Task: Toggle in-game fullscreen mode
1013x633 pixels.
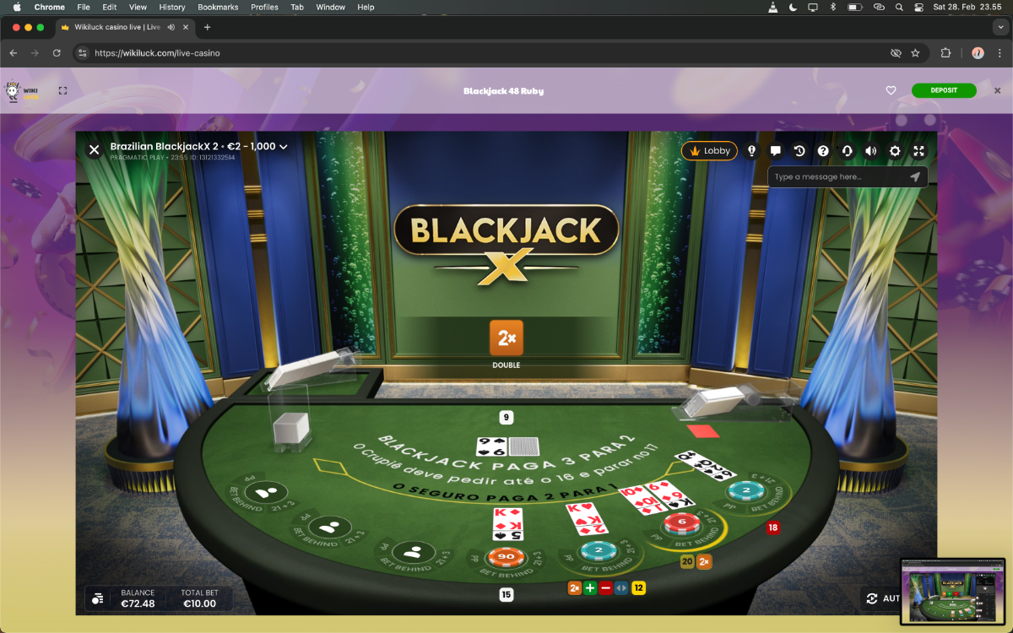Action: (919, 151)
